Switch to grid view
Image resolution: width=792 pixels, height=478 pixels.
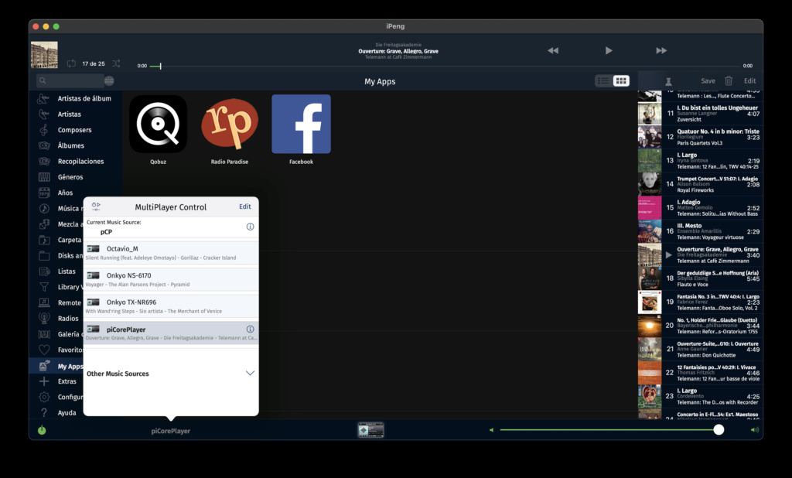621,81
